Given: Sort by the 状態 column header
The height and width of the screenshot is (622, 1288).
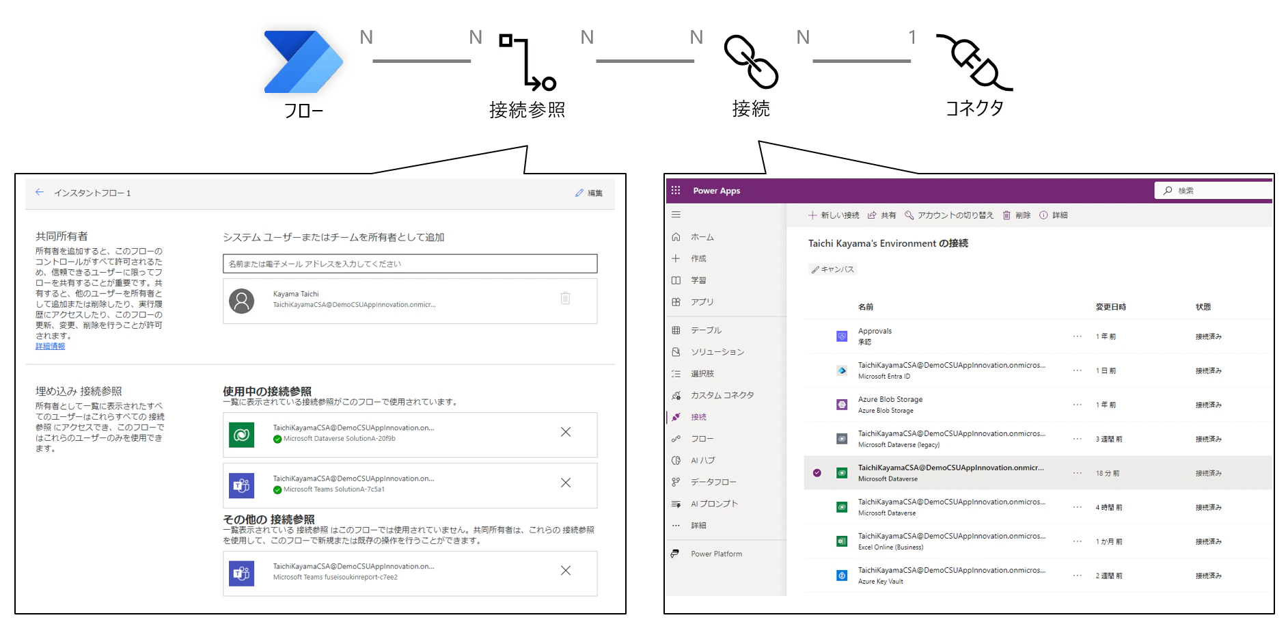Looking at the screenshot, I should pyautogui.click(x=1203, y=307).
